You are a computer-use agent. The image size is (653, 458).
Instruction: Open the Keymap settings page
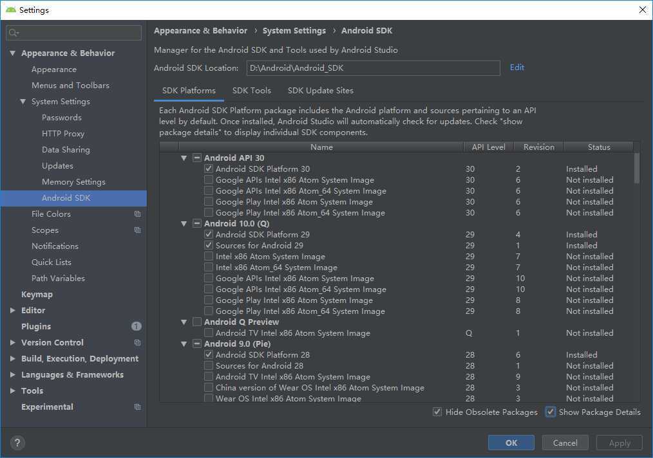click(37, 294)
